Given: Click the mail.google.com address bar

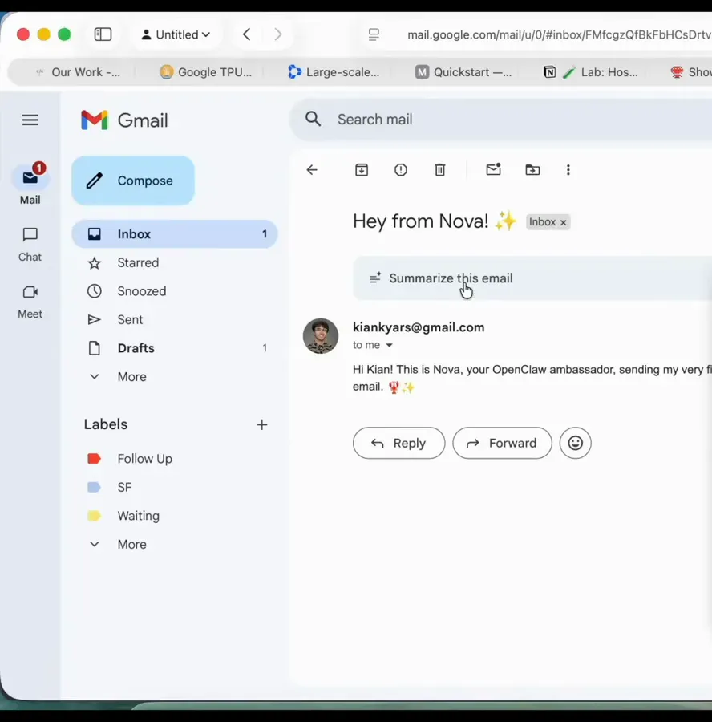Looking at the screenshot, I should pyautogui.click(x=559, y=34).
